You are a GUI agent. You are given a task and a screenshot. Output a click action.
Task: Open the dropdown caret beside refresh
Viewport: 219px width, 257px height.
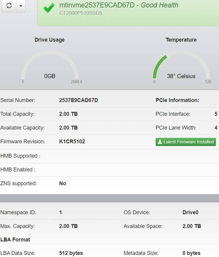click(21, 6)
